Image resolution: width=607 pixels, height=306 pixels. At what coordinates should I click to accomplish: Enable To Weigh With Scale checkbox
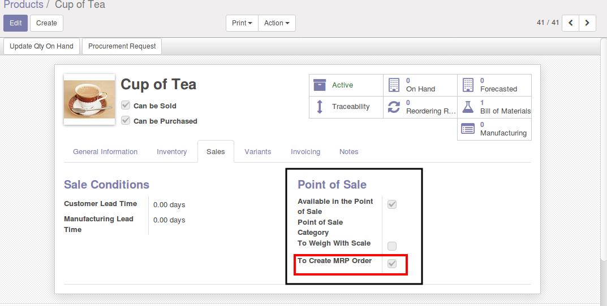click(x=392, y=246)
